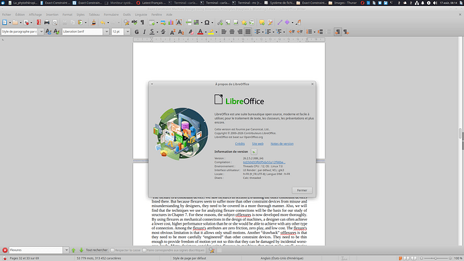Click the Fermer button in About dialog

coord(302,190)
